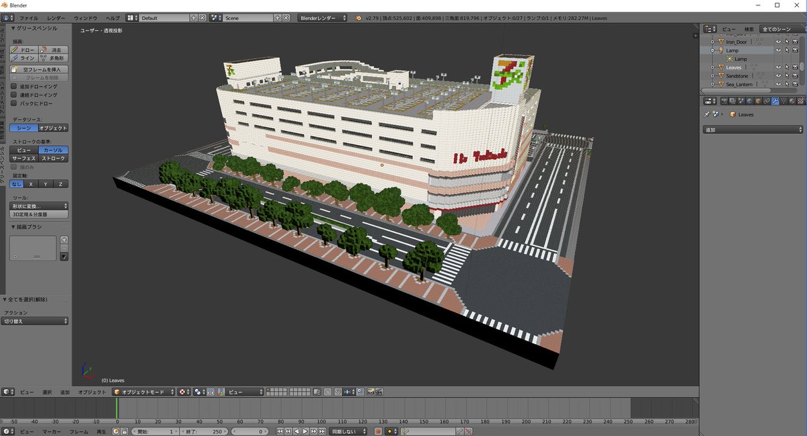Open the 形状に変換 dropdown
The height and width of the screenshot is (436, 807).
[39, 206]
